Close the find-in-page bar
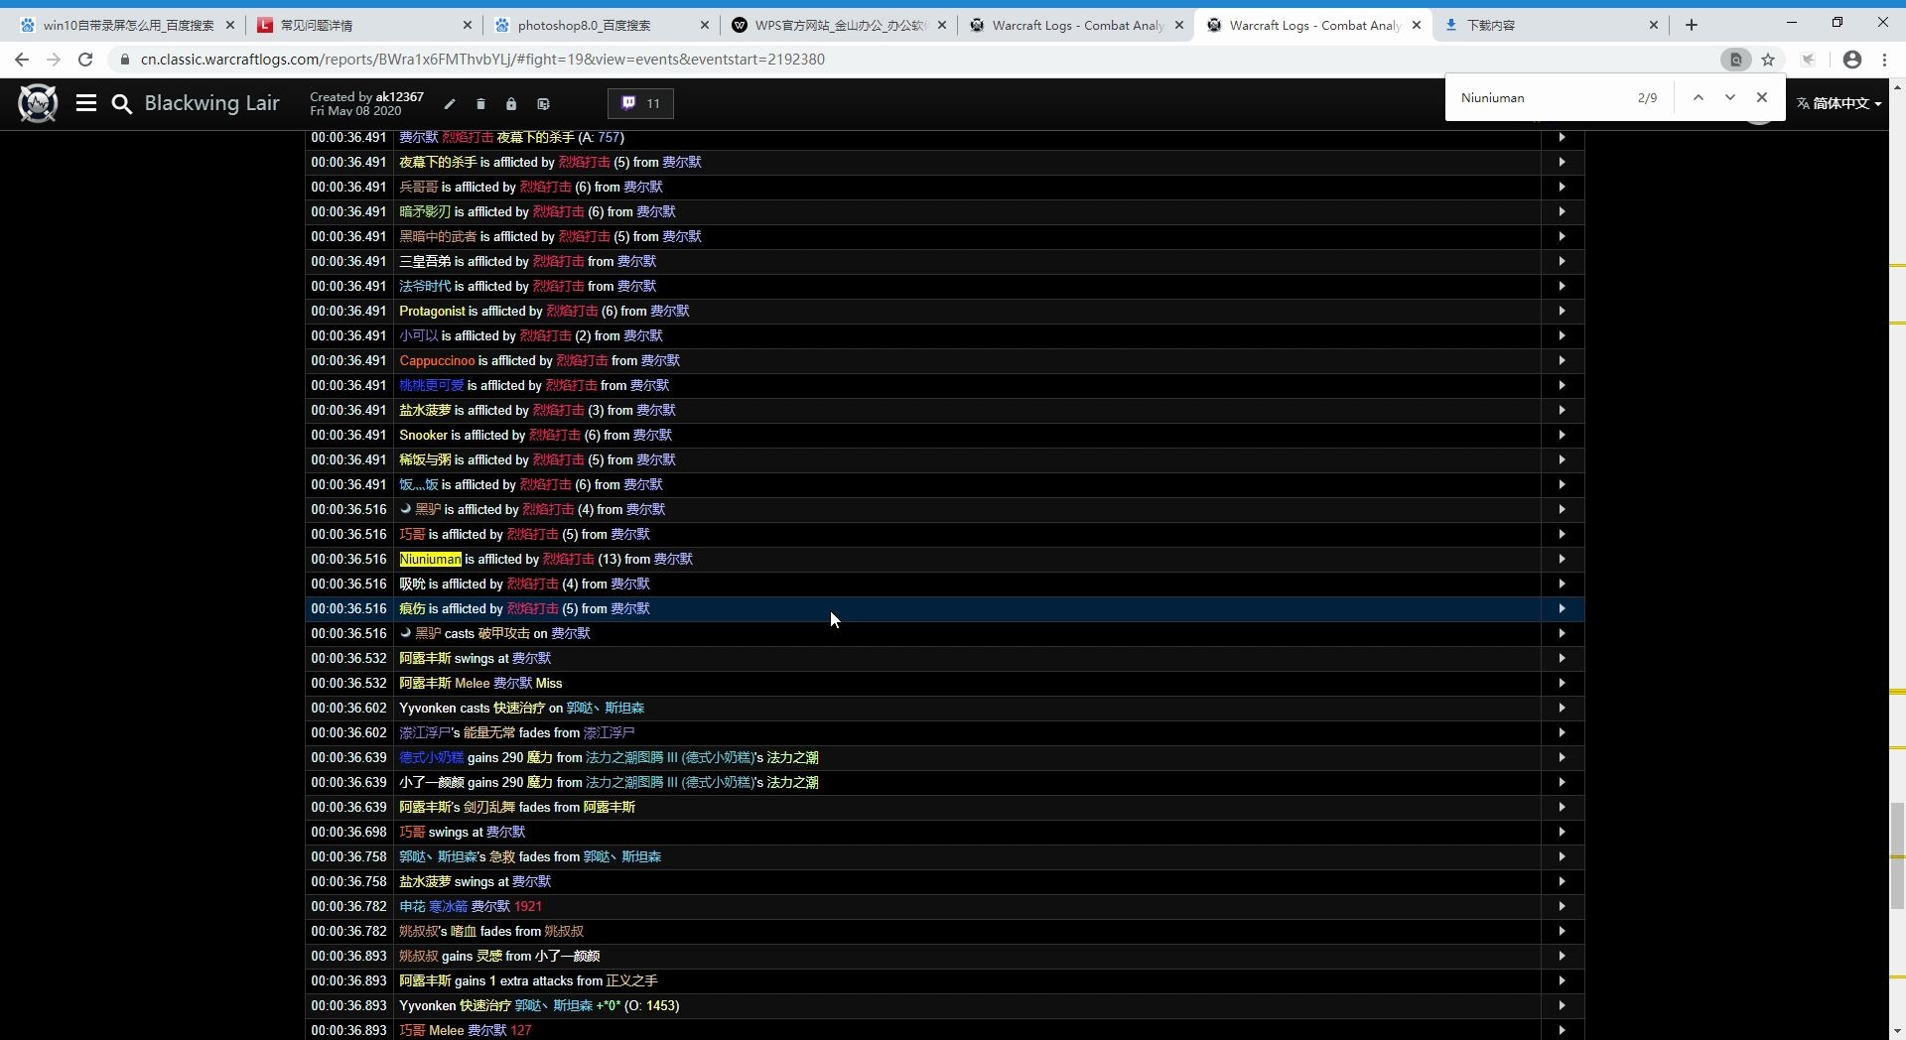This screenshot has width=1906, height=1040. pos(1762,97)
